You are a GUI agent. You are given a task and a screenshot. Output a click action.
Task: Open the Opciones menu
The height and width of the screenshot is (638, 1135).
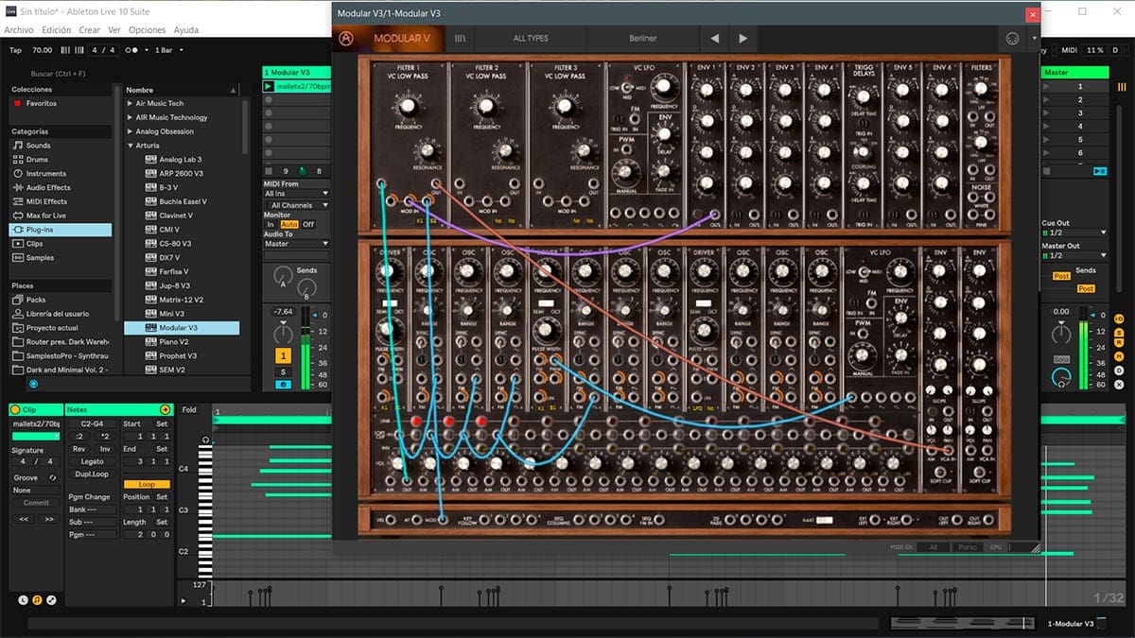click(x=147, y=30)
